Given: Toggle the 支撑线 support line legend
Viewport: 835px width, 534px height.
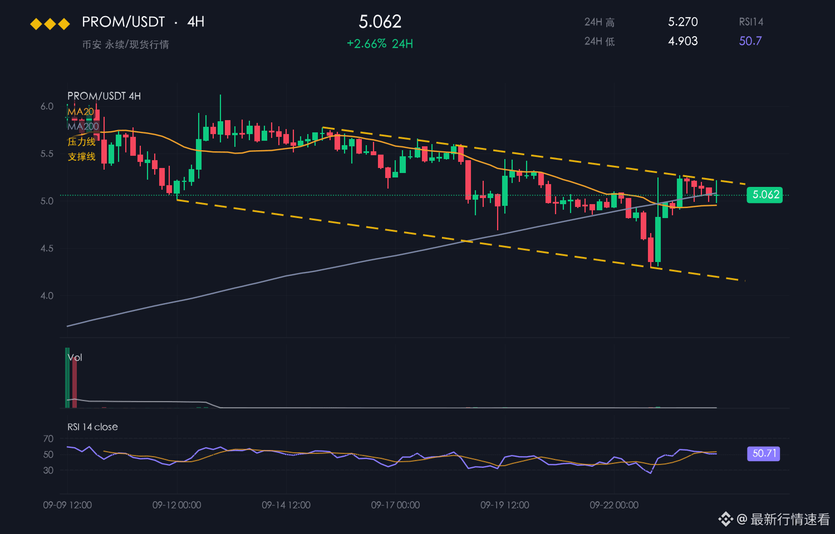Looking at the screenshot, I should coord(82,156).
